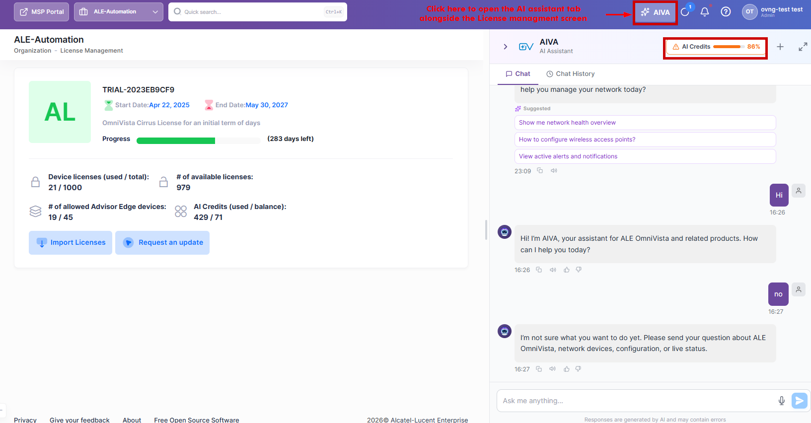
Task: Copy the 16:27 assistant reply
Action: (x=539, y=369)
